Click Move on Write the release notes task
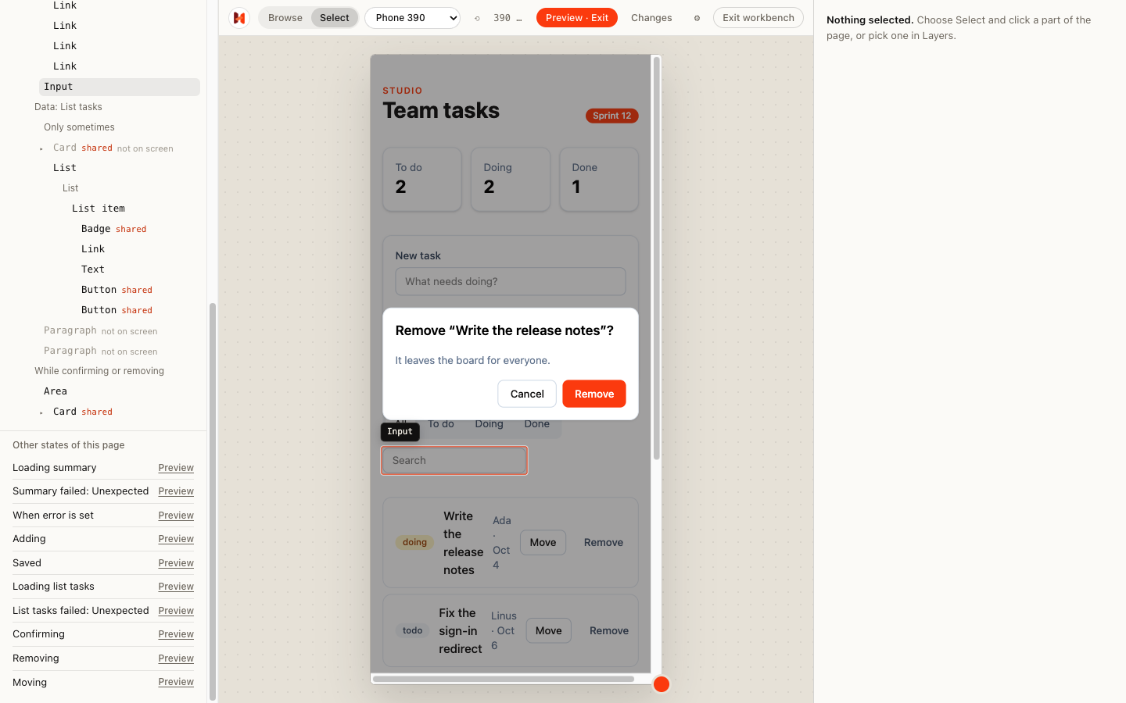Image resolution: width=1126 pixels, height=703 pixels. click(x=543, y=542)
